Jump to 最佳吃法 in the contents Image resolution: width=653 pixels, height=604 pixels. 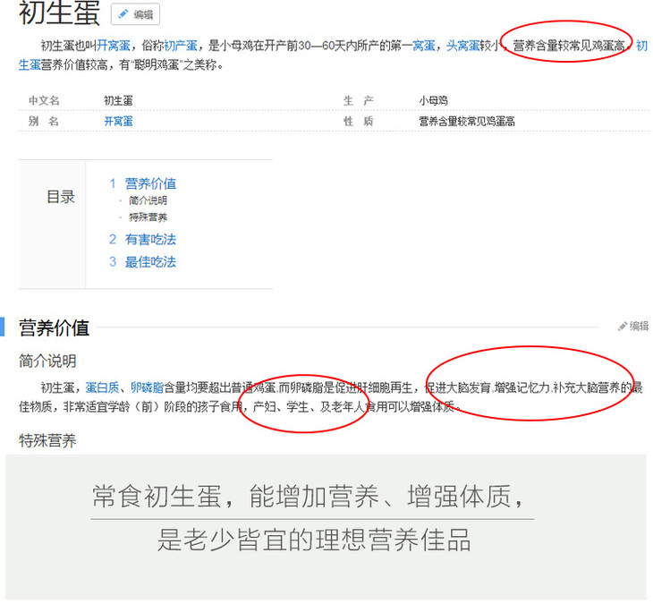149,261
